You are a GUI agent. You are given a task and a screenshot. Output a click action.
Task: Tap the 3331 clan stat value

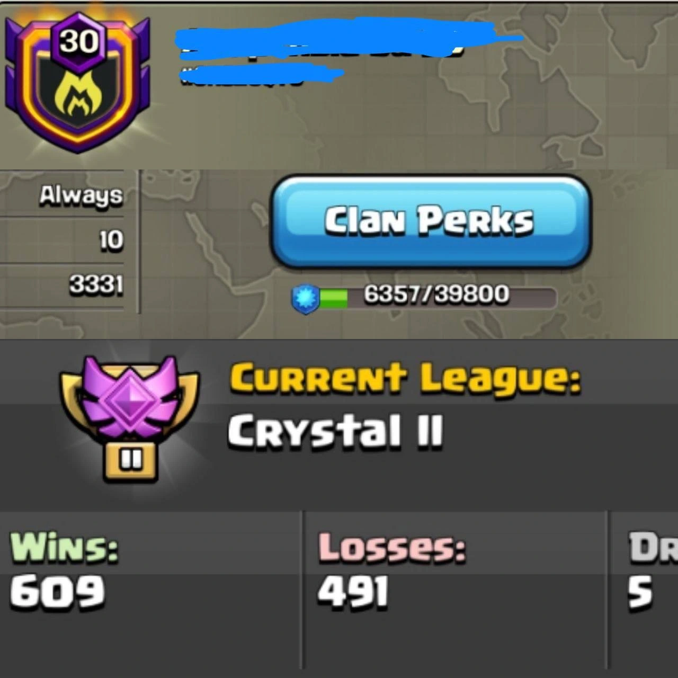pyautogui.click(x=96, y=285)
